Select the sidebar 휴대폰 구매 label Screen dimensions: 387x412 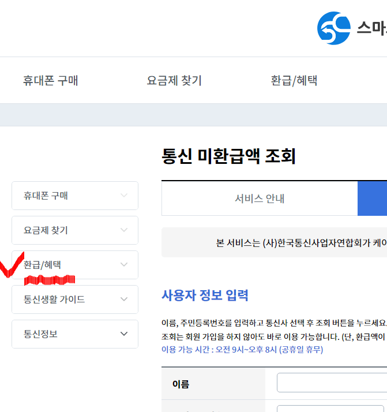[46, 196]
